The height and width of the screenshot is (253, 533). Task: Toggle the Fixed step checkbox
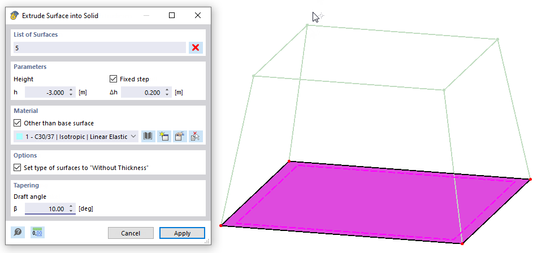tap(113, 79)
